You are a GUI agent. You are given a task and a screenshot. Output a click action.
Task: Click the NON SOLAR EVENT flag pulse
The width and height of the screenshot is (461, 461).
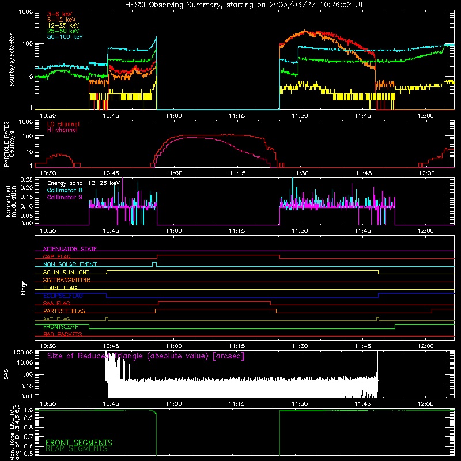tap(154, 264)
